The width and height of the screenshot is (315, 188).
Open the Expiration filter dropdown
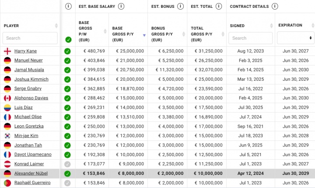pyautogui.click(x=295, y=38)
